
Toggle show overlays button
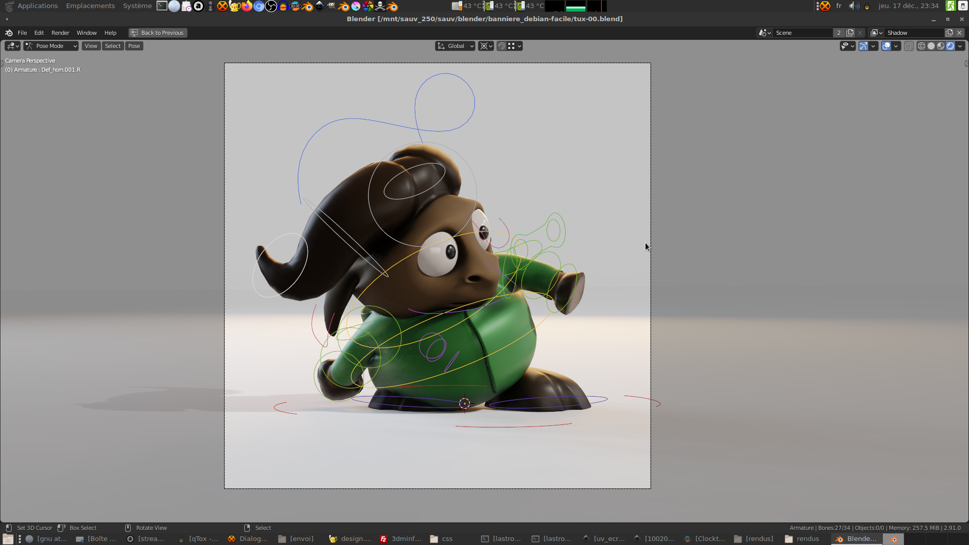pos(886,46)
